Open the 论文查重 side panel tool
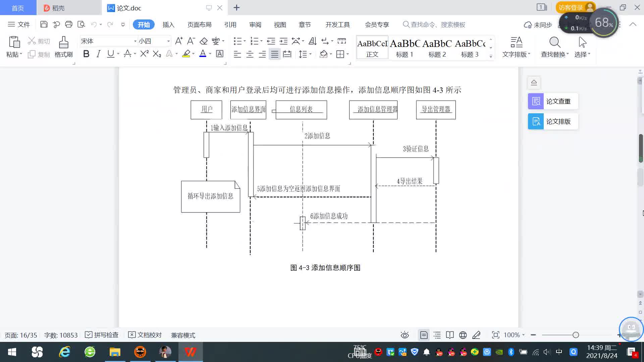Image resolution: width=644 pixels, height=362 pixels. [553, 101]
